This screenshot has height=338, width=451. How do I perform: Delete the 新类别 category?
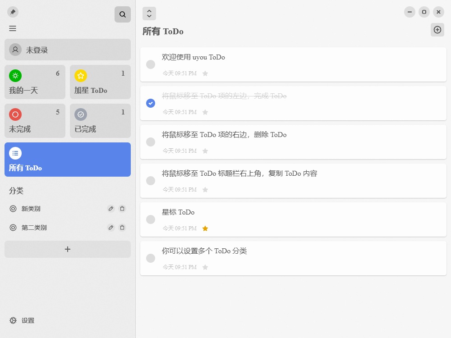coord(122,209)
